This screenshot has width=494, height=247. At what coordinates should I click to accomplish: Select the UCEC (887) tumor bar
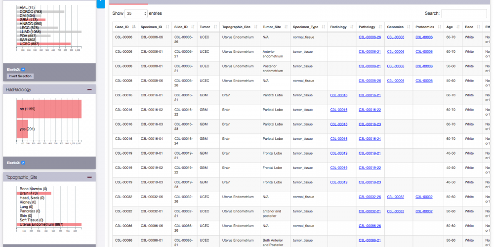[x=43, y=44]
